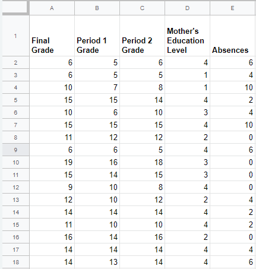Click the 'Mother's Education Level' header cell
Viewport: 256px width, 269px height.
(187, 36)
